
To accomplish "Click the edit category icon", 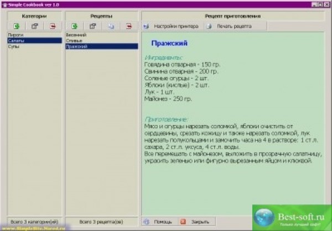I will click(x=34, y=26).
